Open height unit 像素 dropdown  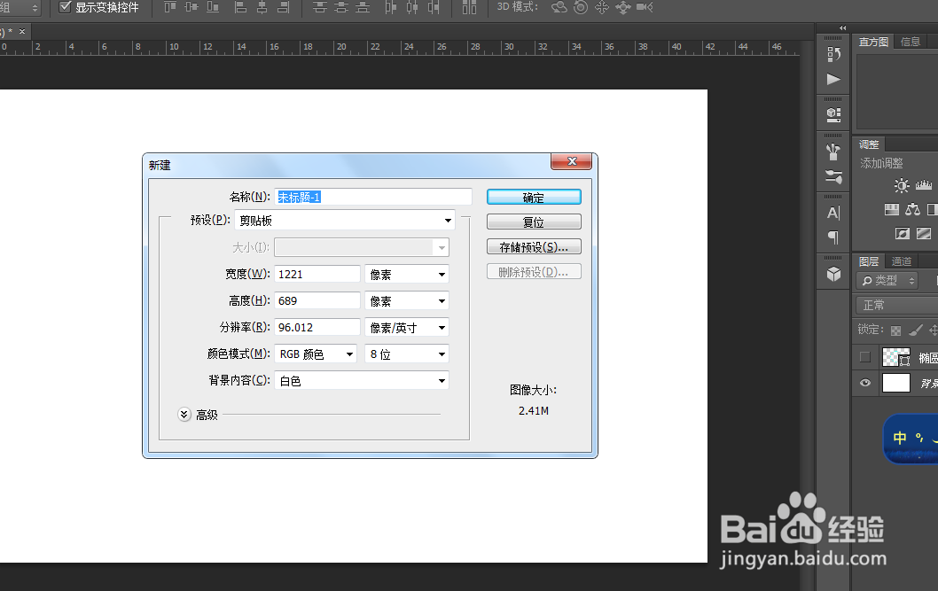click(407, 300)
